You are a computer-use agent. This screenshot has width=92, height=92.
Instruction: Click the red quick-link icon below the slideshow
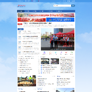click(x=66, y=52)
